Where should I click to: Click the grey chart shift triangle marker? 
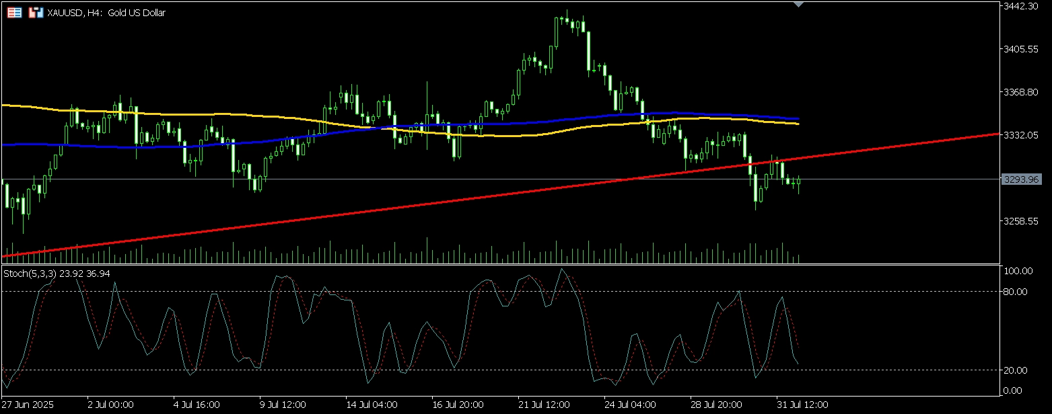tap(798, 5)
